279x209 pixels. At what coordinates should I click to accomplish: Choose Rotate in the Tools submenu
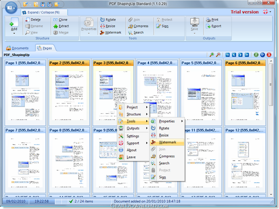pyautogui.click(x=167, y=128)
